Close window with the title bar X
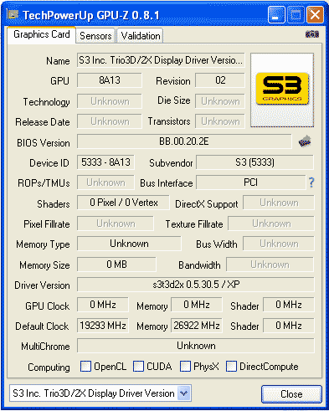This screenshot has height=411, width=329. [315, 15]
